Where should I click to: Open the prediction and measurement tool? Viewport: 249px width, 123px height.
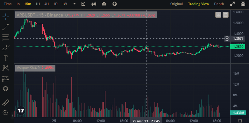(x=6, y=79)
